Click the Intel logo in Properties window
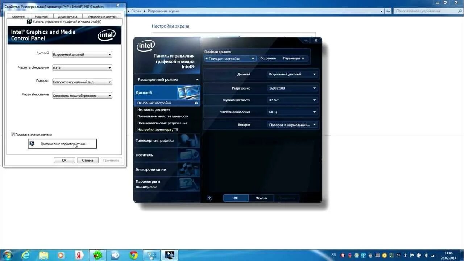The image size is (464, 261). coord(107,35)
